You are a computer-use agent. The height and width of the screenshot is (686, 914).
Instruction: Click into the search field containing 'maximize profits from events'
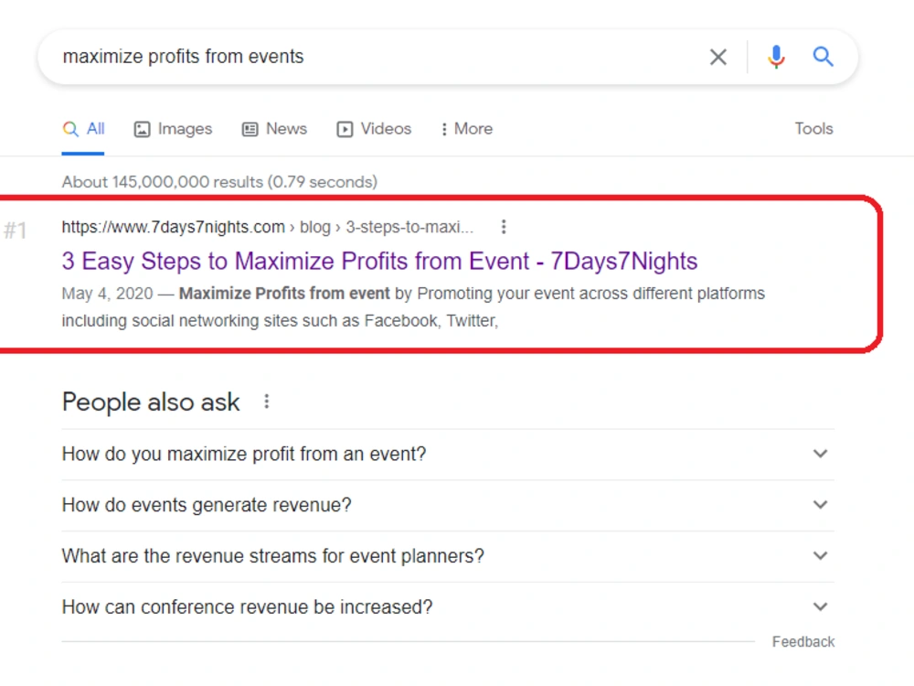click(379, 57)
